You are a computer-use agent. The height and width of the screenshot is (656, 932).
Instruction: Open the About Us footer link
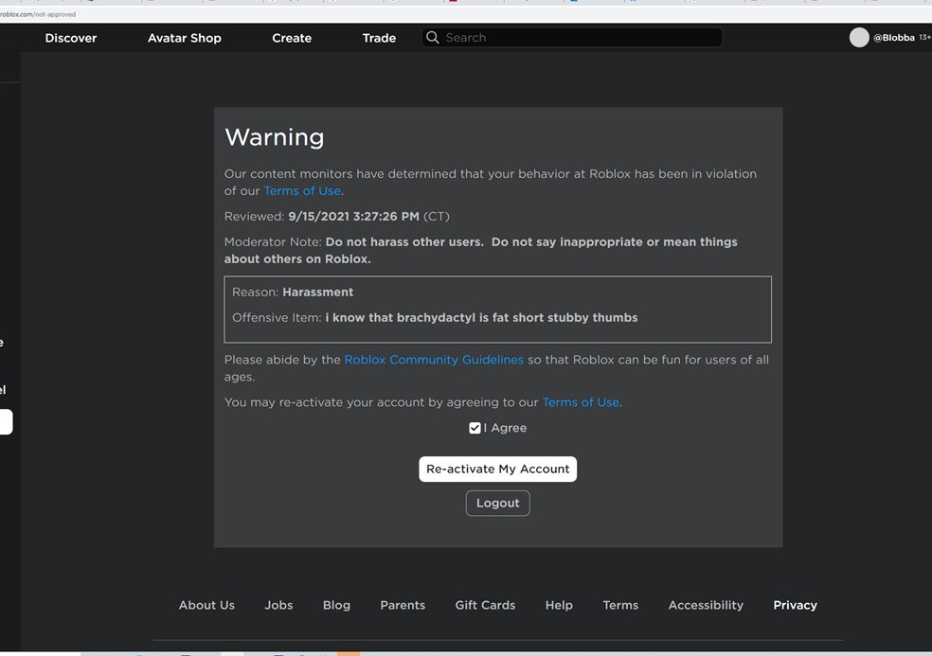point(206,605)
